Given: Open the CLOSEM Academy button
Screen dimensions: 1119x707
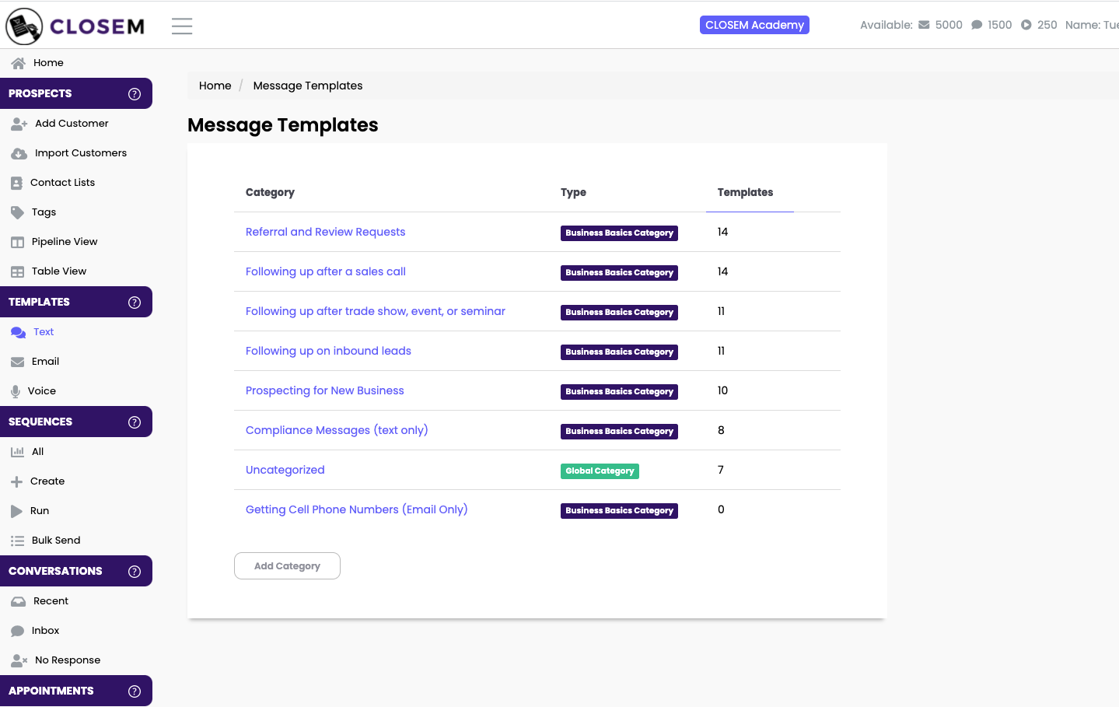Looking at the screenshot, I should pyautogui.click(x=754, y=25).
